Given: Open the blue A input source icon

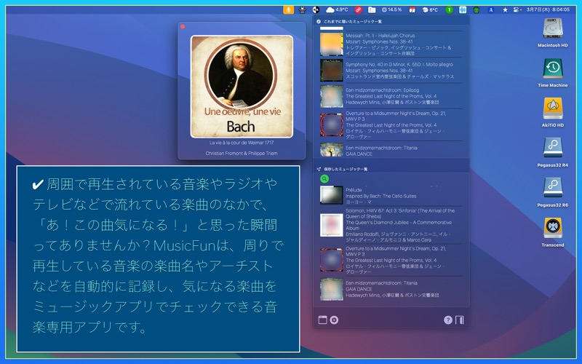Looking at the screenshot, I should [x=490, y=10].
